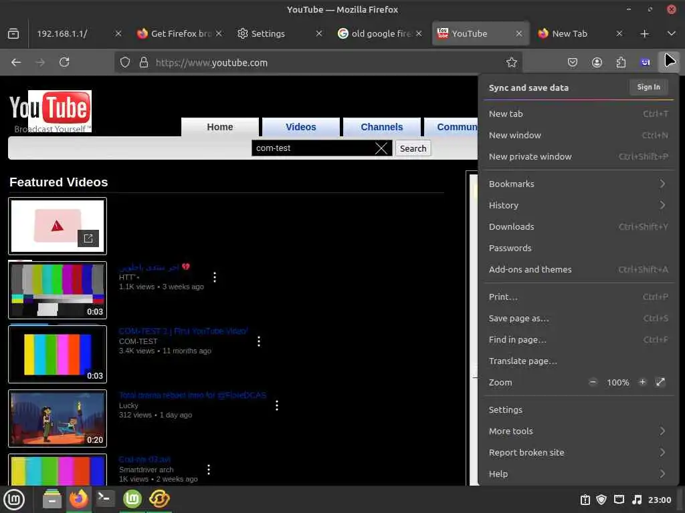Click the YouTube Search button
This screenshot has height=513, width=685.
point(413,148)
